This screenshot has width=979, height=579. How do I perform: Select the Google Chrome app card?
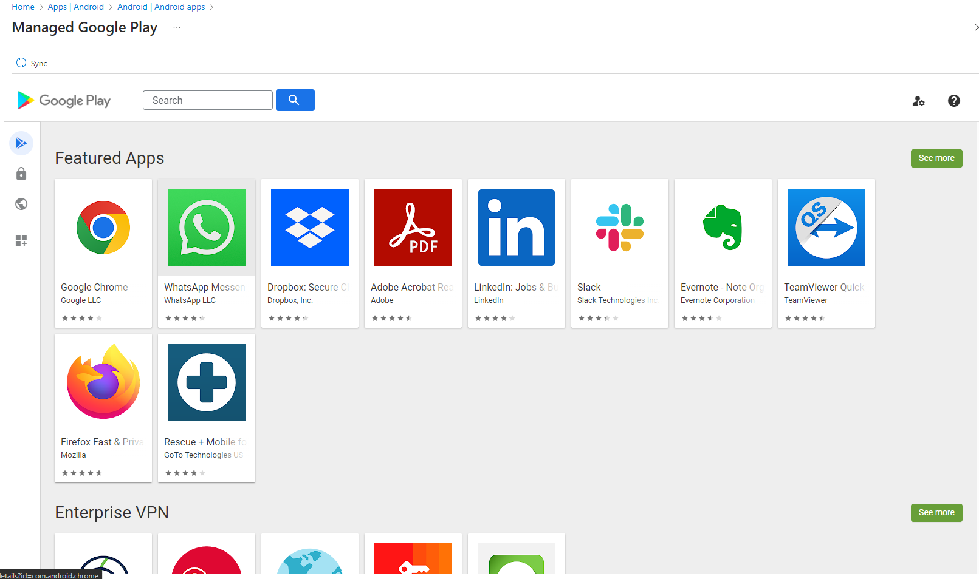[x=103, y=253]
